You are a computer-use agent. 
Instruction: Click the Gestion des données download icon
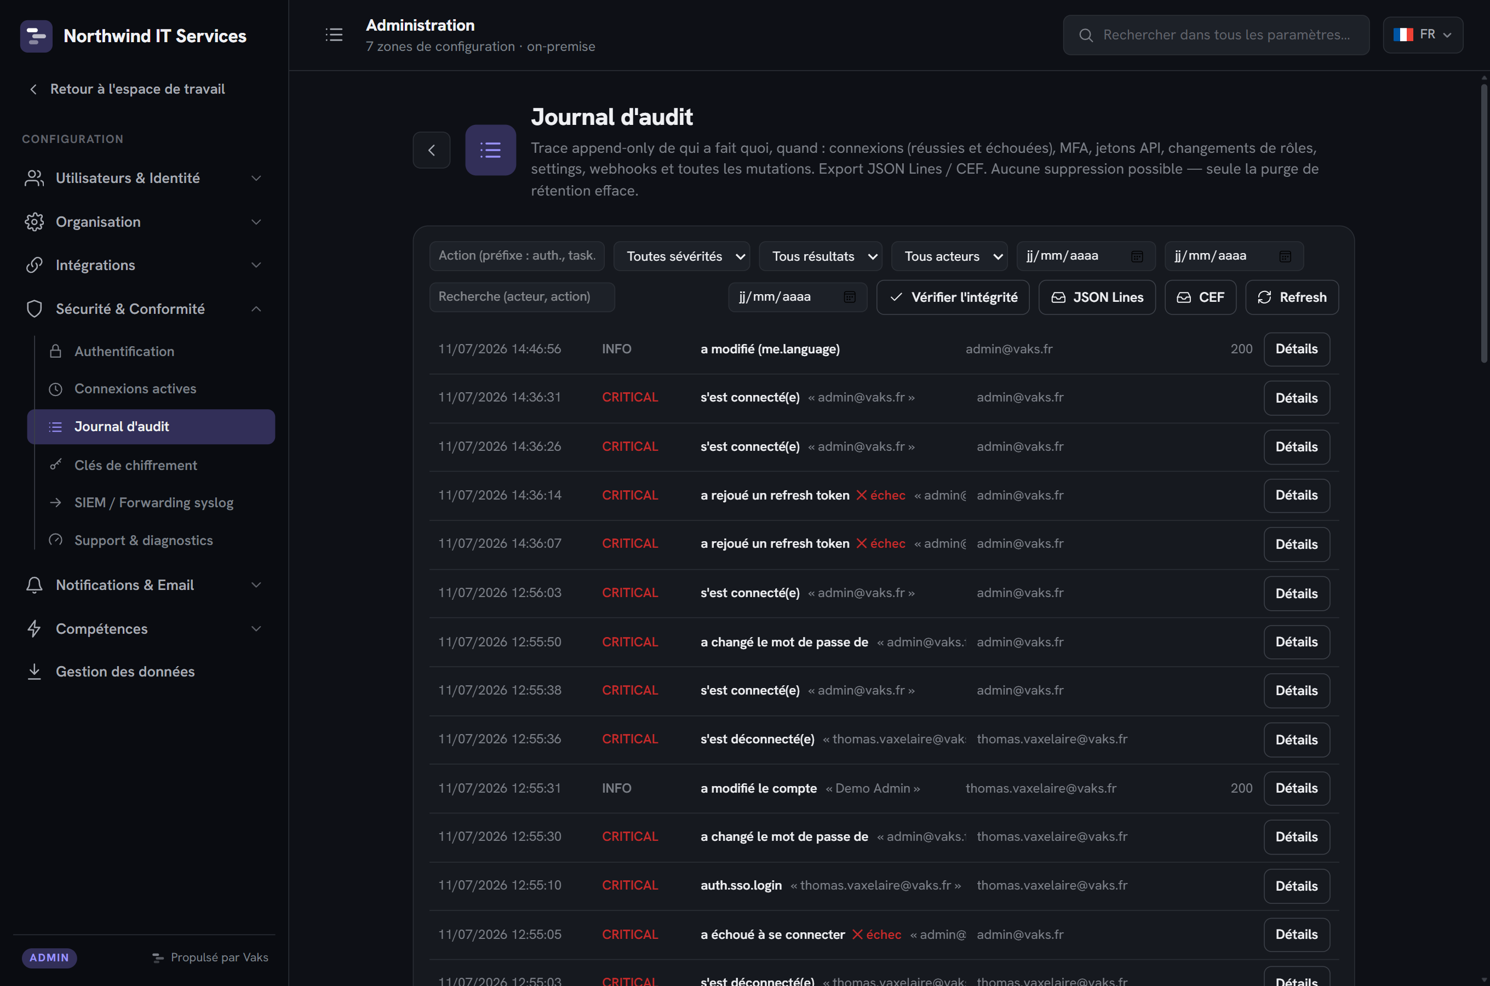35,672
